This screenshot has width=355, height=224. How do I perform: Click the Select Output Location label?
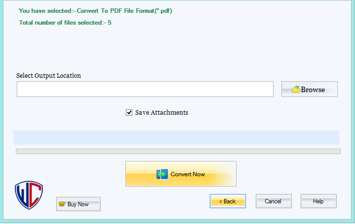(x=48, y=76)
